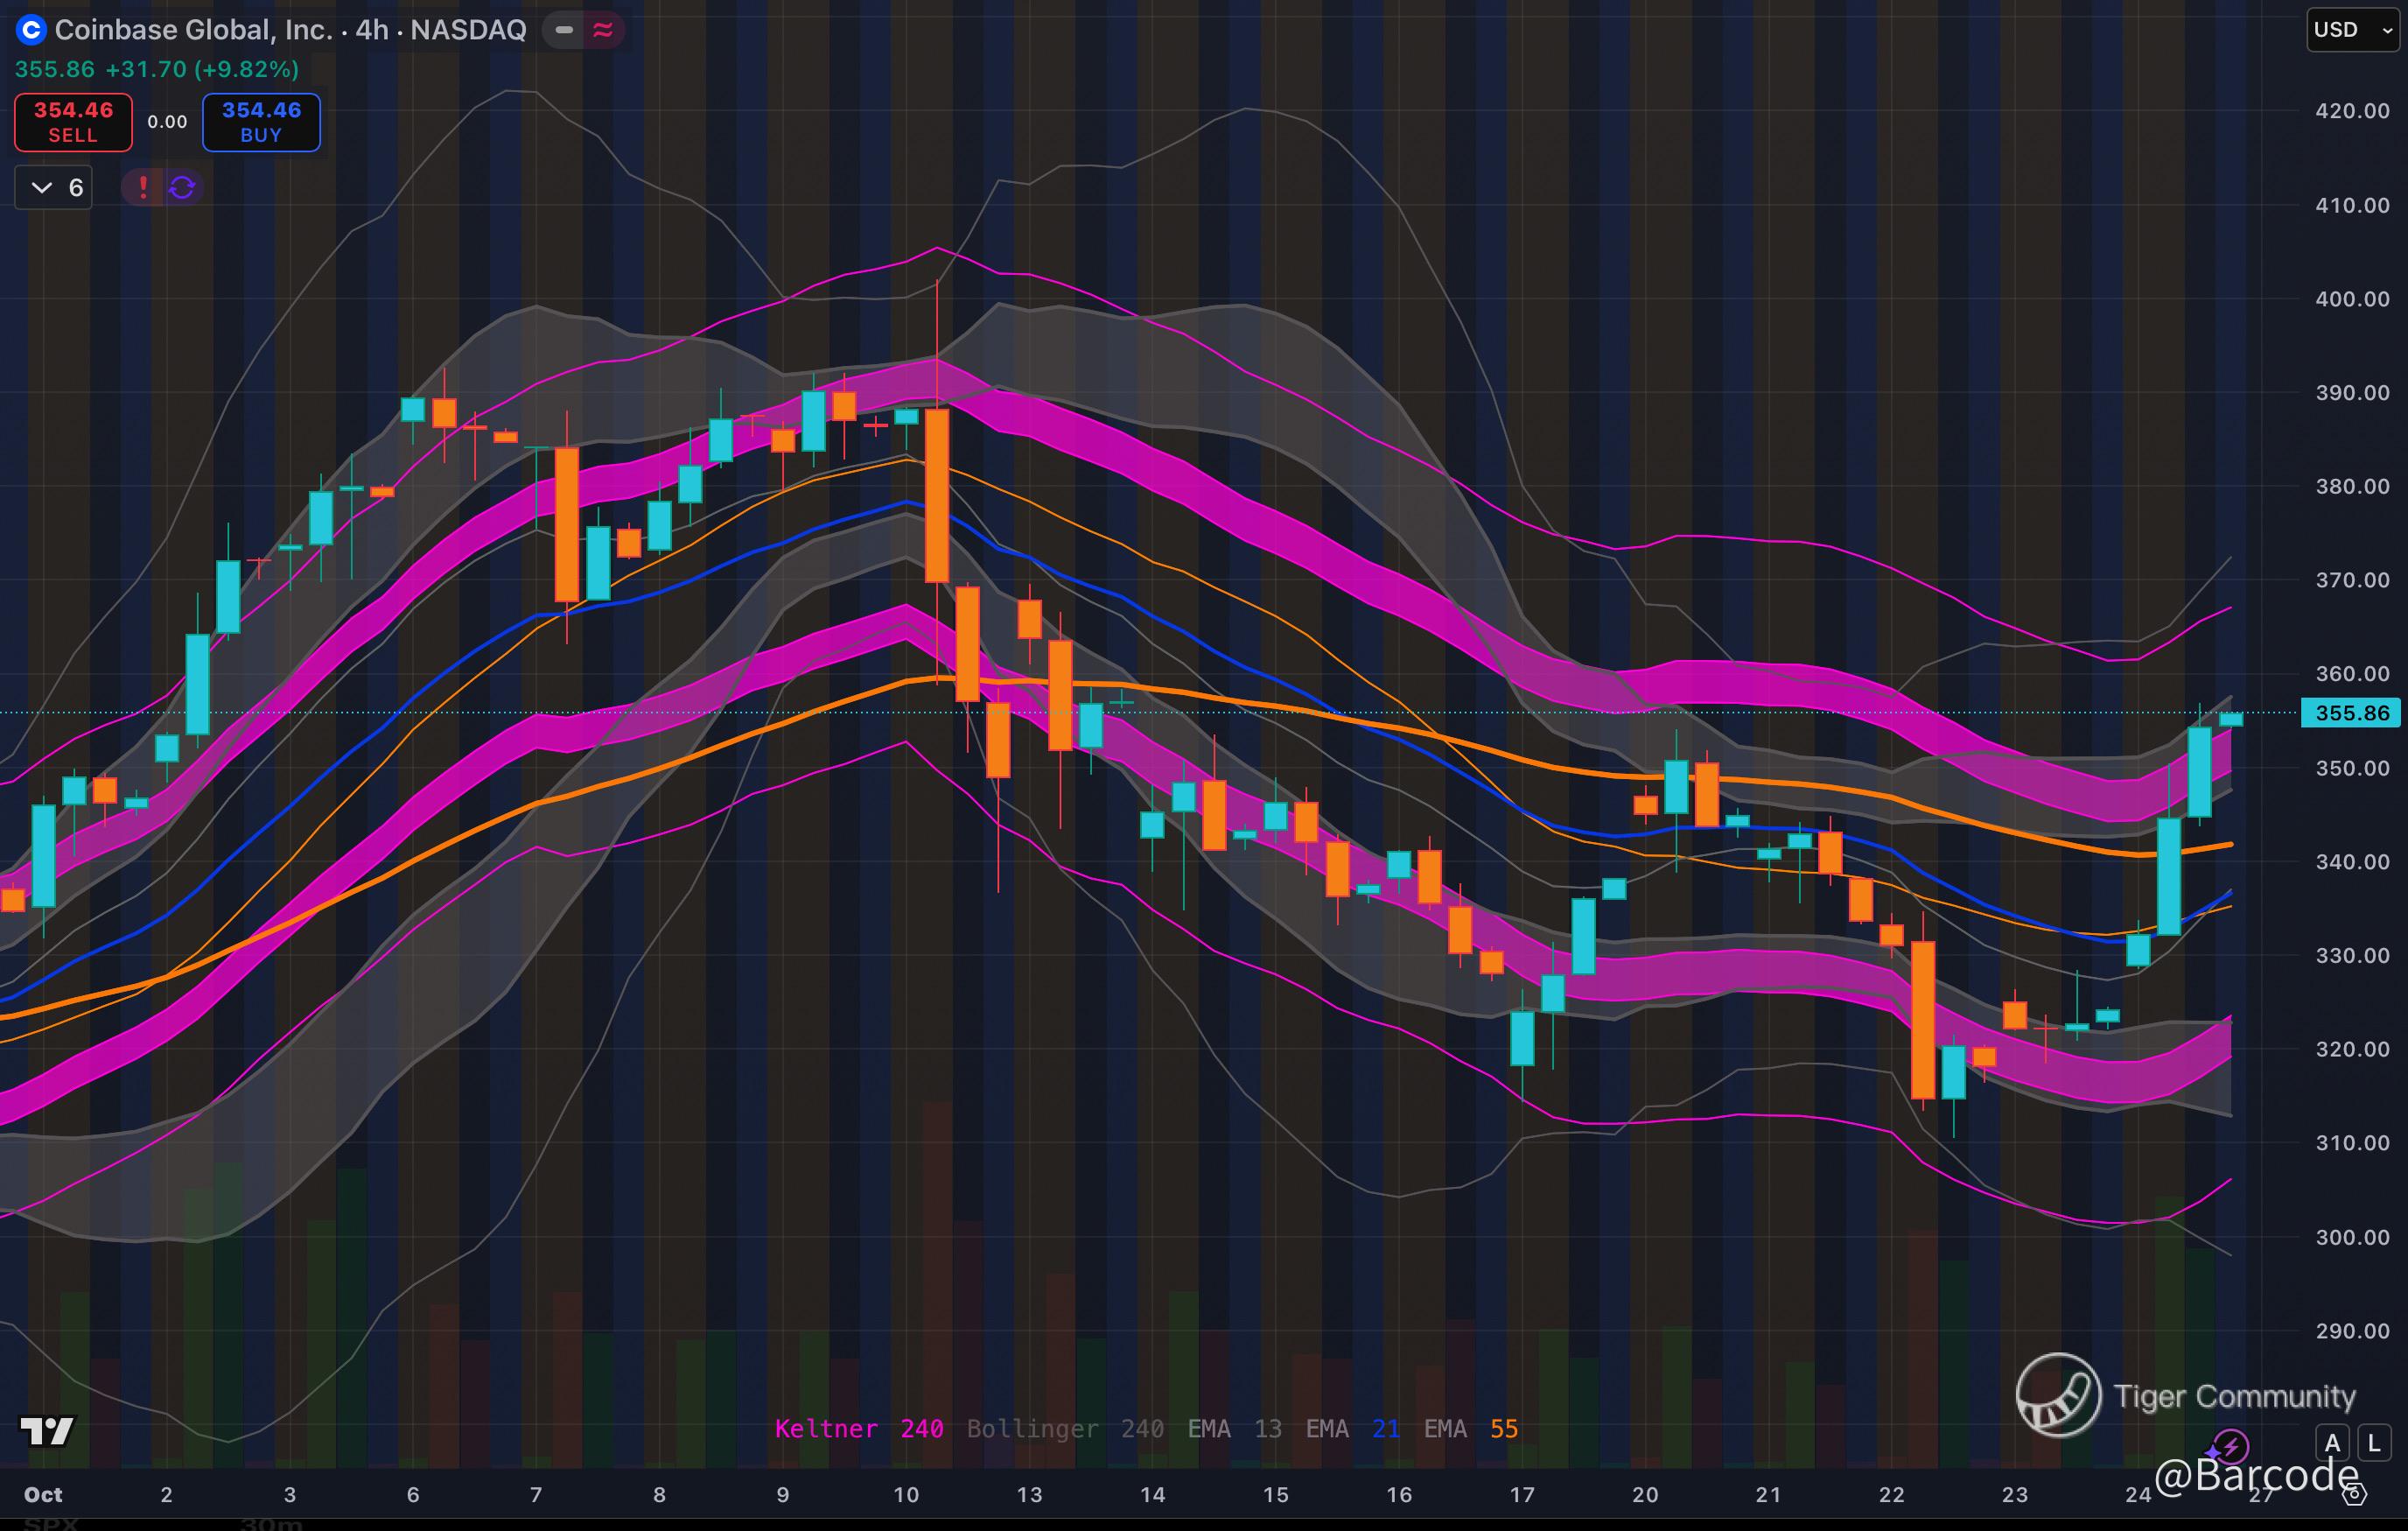Click the purple lightning bolt icon

[2230, 1447]
